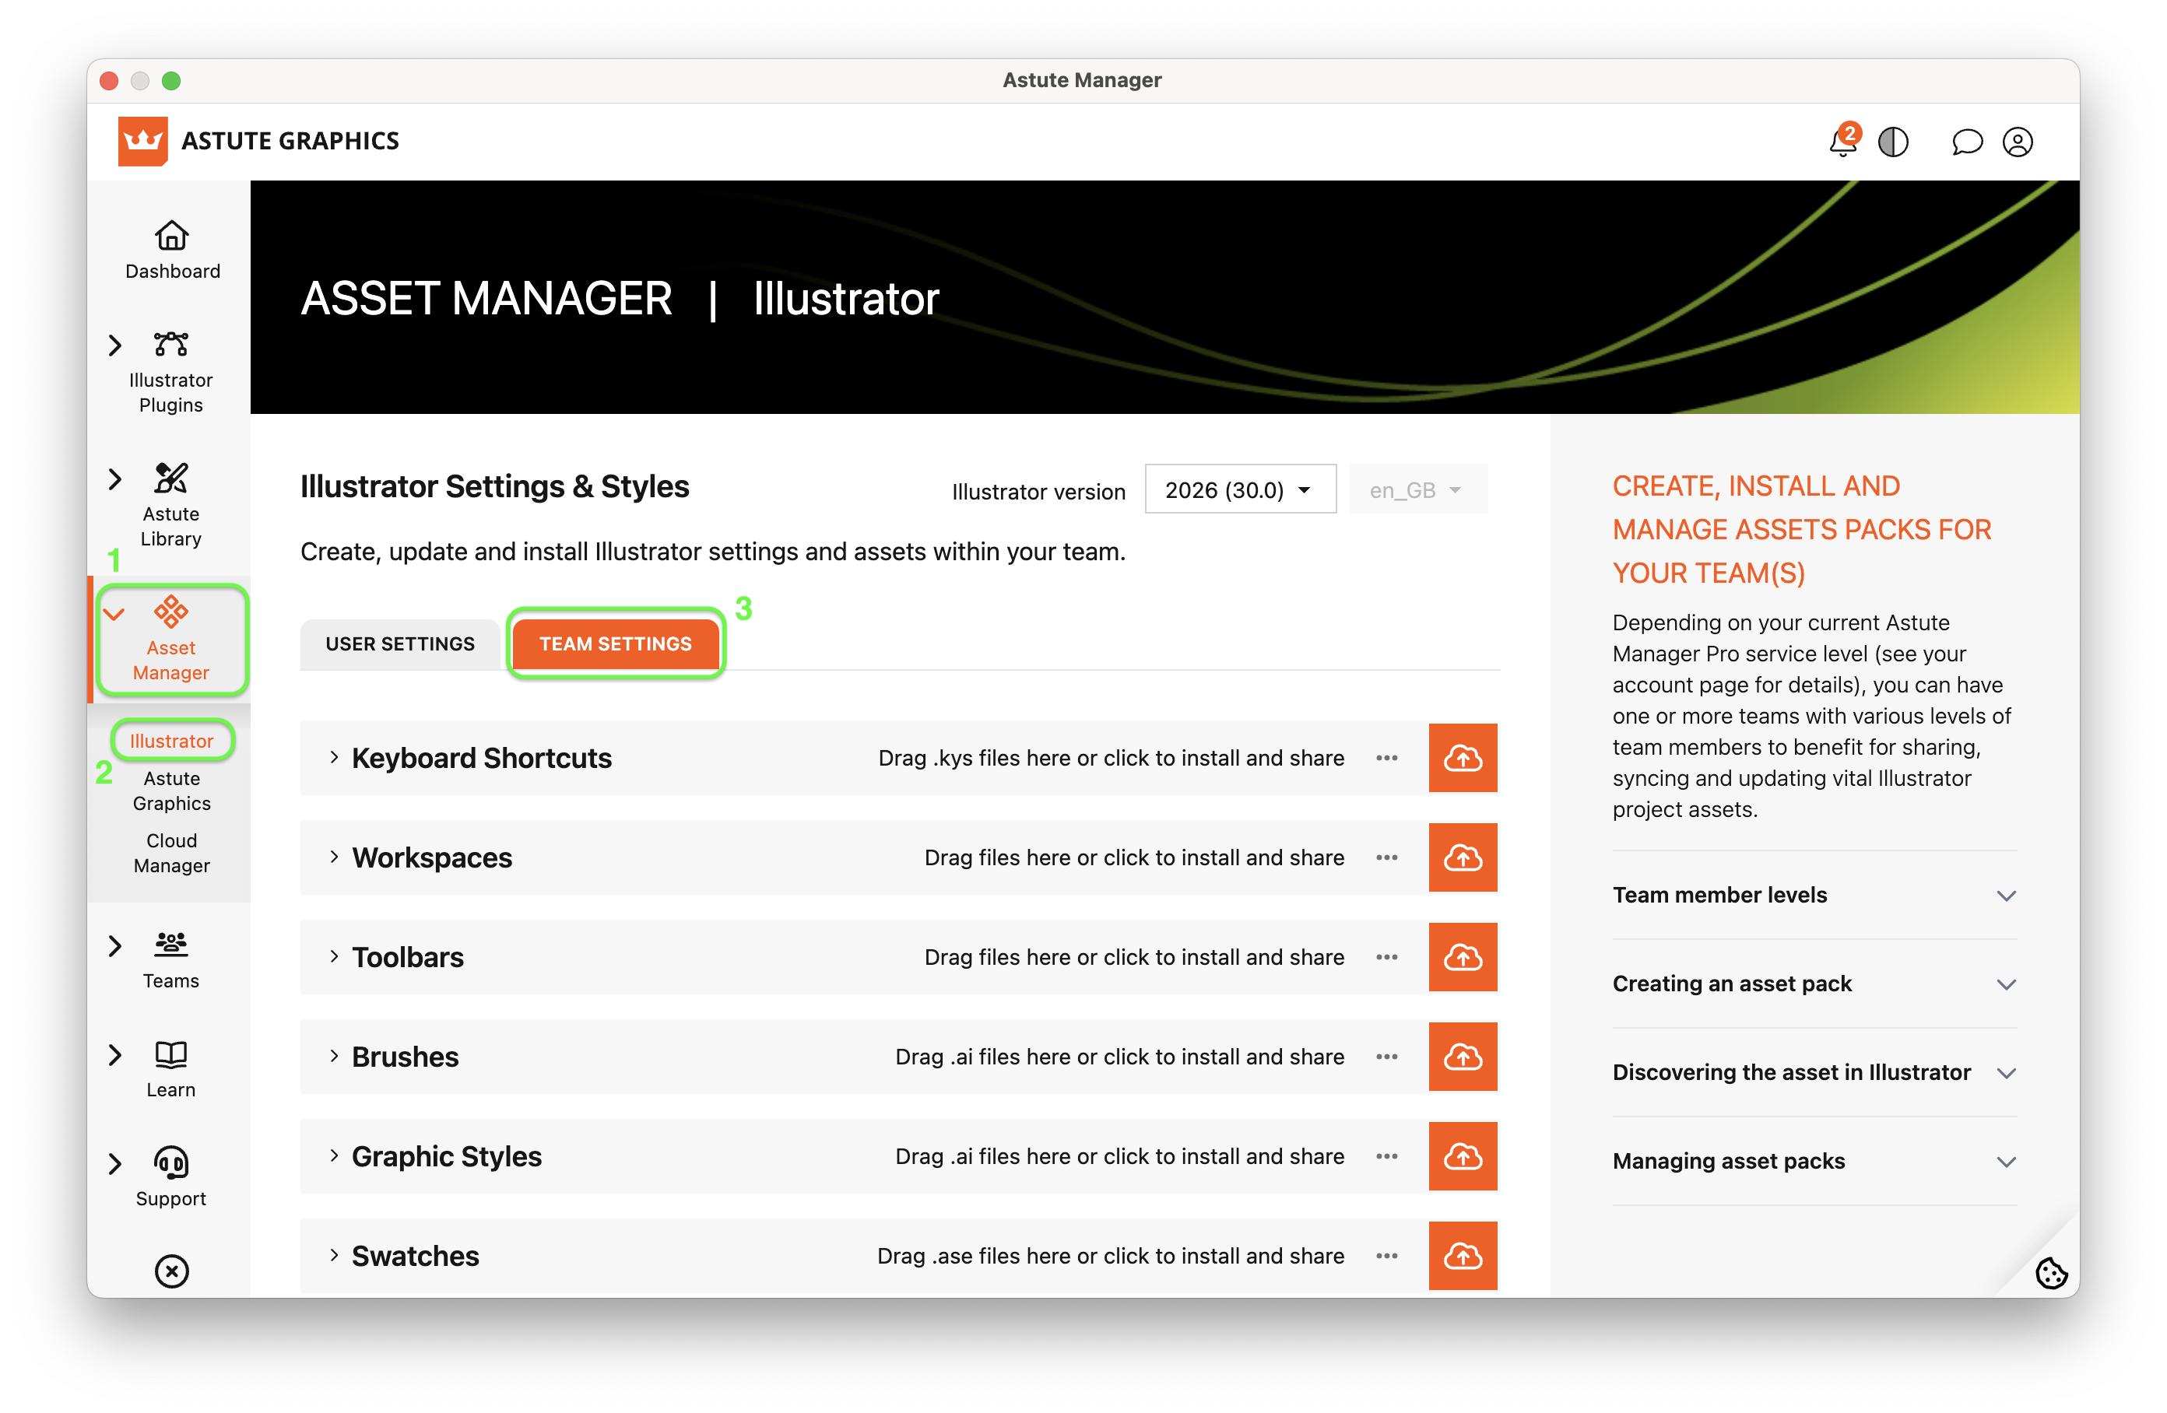Screen dimensions: 2167x1413
Task: Upload to cloud for Brushes
Action: coord(1463,1056)
